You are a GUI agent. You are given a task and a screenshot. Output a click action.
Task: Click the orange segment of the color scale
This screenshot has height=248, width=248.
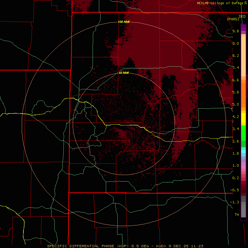pyautogui.click(x=243, y=95)
